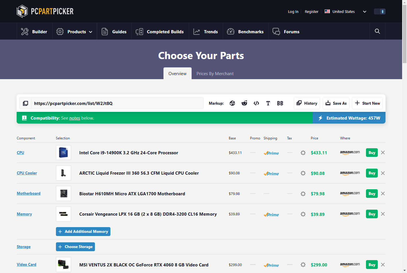Open the Intel Core i9-14900K product name

pyautogui.click(x=128, y=153)
